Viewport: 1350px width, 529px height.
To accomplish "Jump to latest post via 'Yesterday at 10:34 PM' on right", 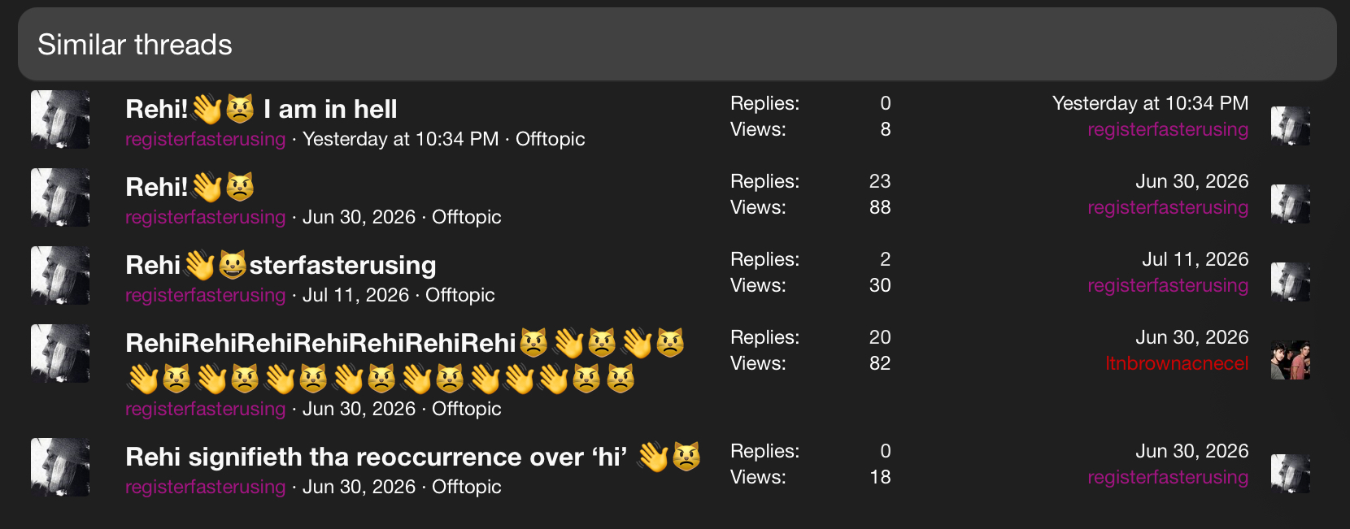I will click(x=1150, y=103).
